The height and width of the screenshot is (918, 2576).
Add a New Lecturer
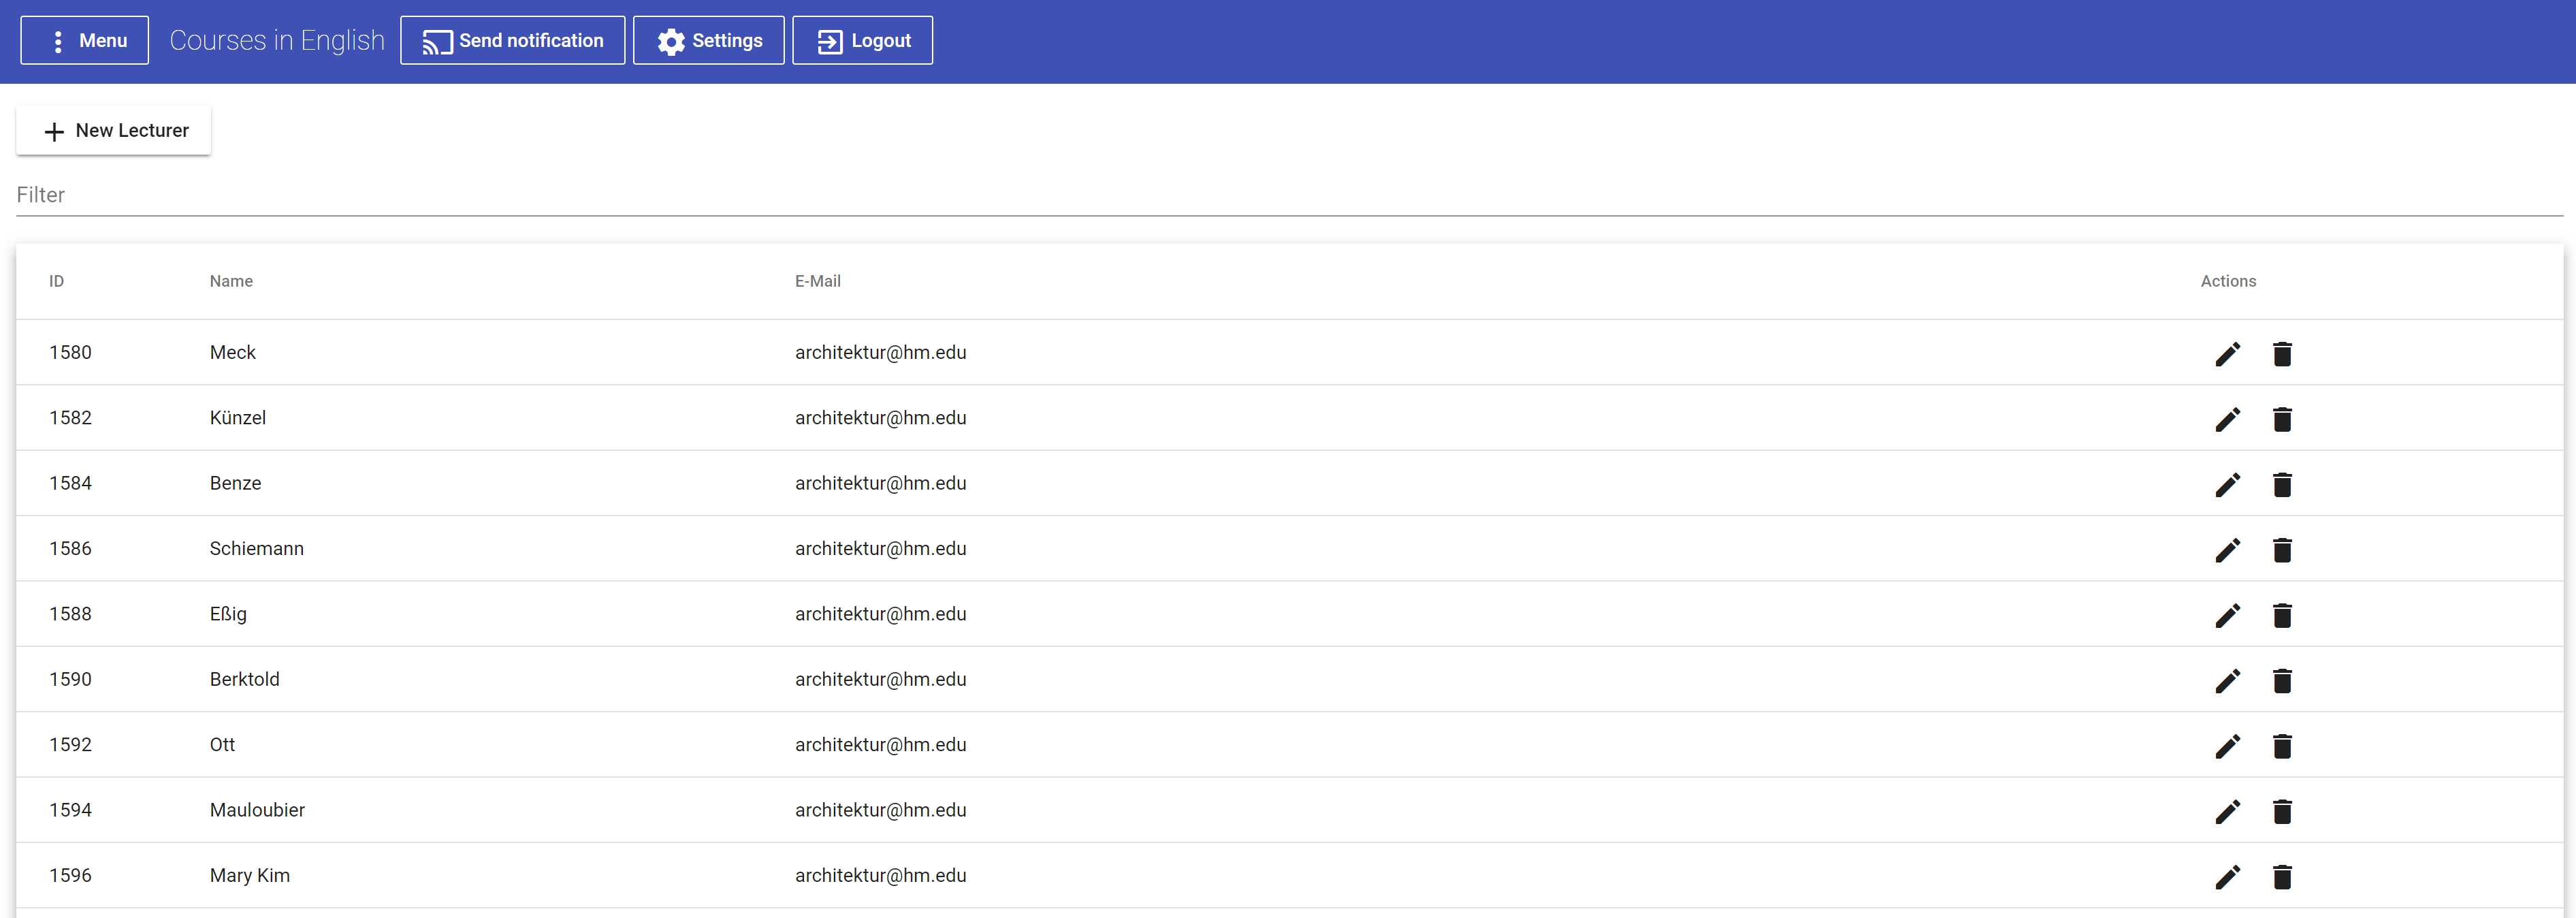[x=114, y=131]
